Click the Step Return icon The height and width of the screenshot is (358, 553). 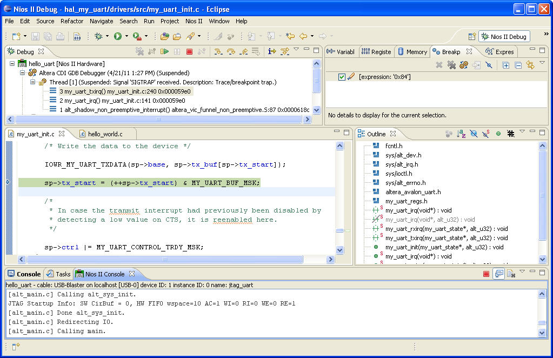[x=243, y=51]
